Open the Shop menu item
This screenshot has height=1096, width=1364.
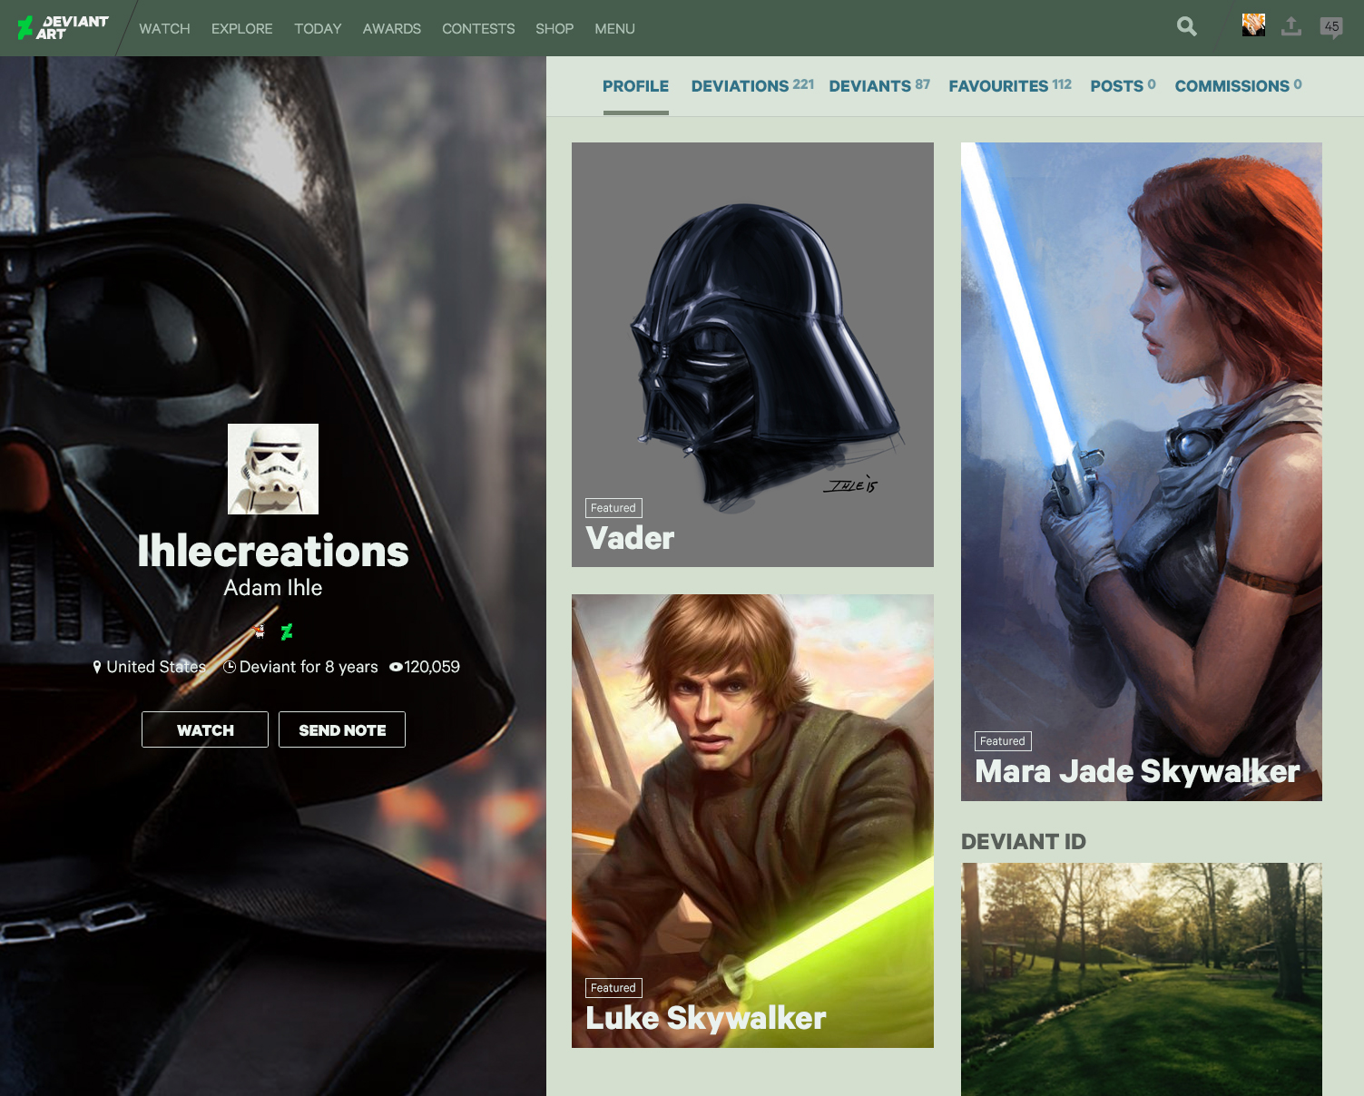554,28
